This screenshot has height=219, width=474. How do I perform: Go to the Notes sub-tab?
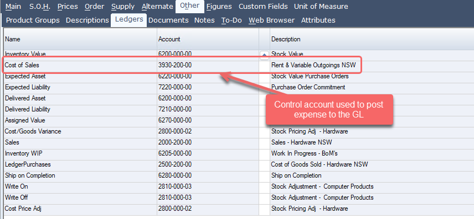[204, 20]
